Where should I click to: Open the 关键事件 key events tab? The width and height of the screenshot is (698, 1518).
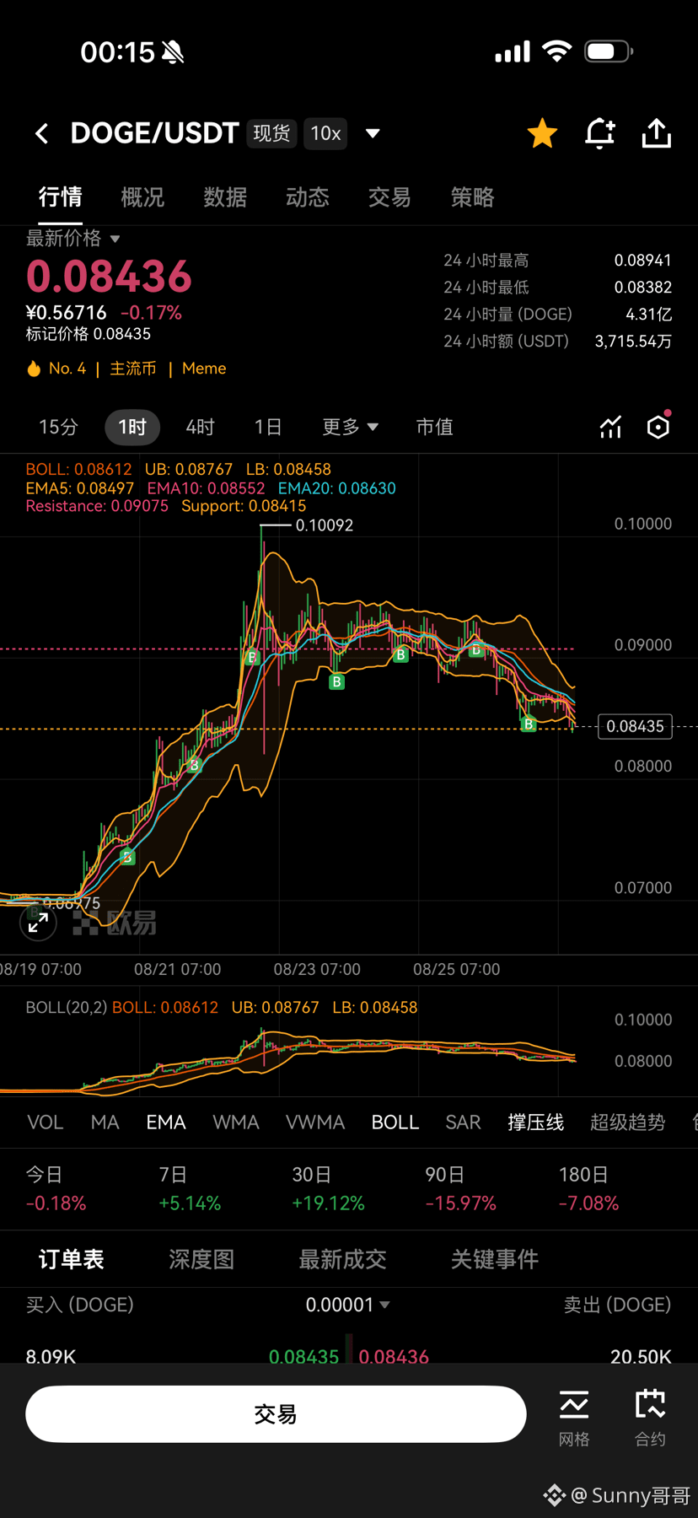click(x=495, y=1260)
